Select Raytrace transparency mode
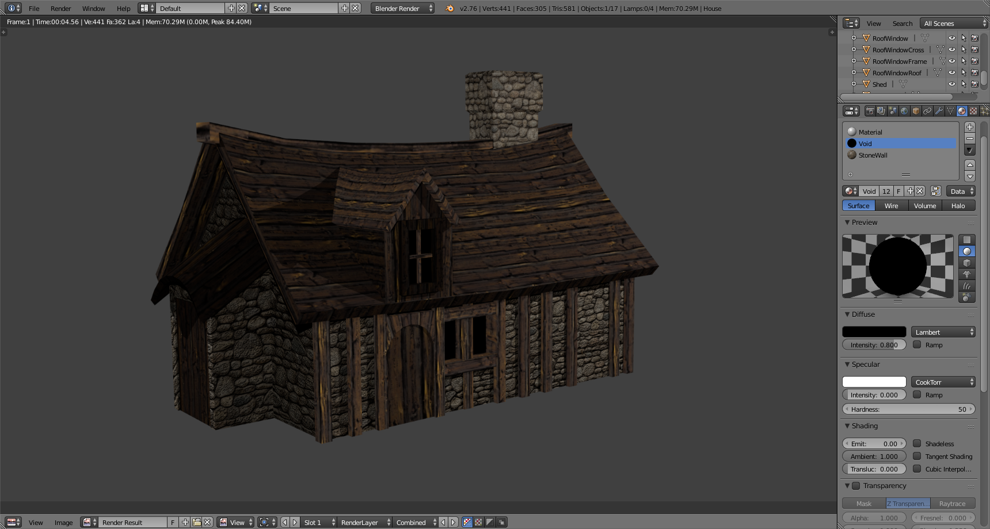The height and width of the screenshot is (529, 990). (x=953, y=503)
